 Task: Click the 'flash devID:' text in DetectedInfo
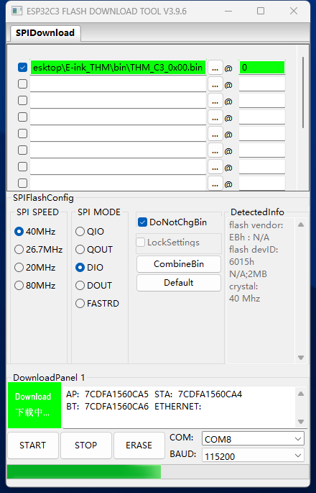pyautogui.click(x=254, y=250)
